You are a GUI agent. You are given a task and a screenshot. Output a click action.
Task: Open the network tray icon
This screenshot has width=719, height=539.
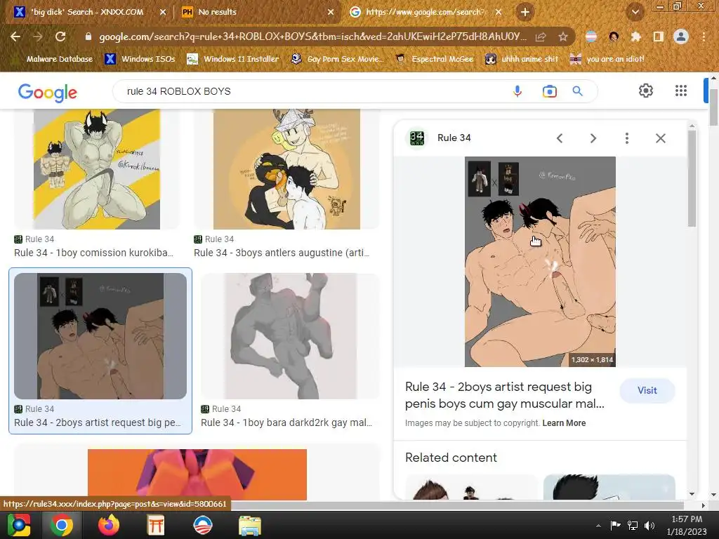click(633, 525)
